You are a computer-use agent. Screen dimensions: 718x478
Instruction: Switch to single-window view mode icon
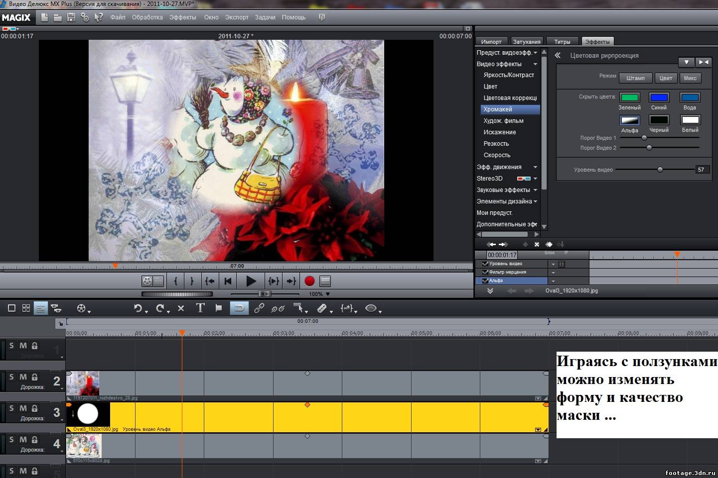(x=11, y=308)
